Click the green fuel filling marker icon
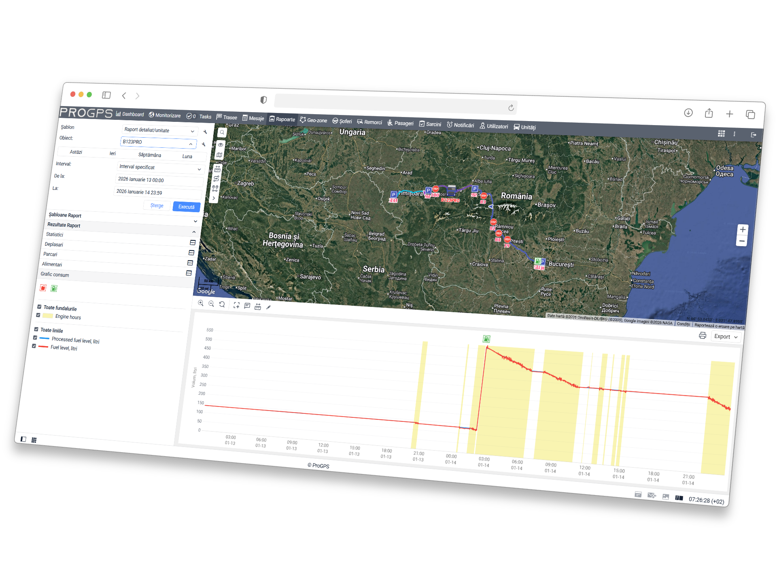This screenshot has height=583, width=777. tap(54, 288)
